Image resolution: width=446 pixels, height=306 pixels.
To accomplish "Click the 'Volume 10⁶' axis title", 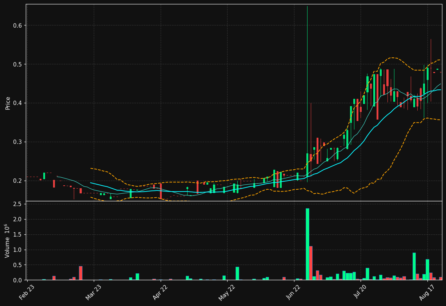I will click(7, 241).
